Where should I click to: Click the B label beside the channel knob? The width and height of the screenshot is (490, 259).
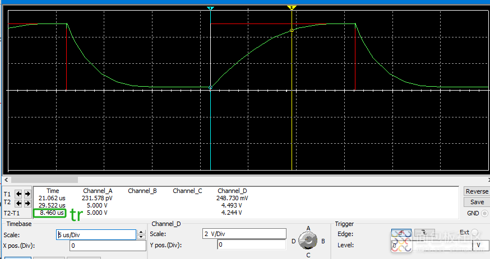(x=323, y=241)
